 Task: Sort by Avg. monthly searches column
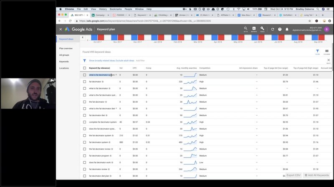tap(187, 68)
